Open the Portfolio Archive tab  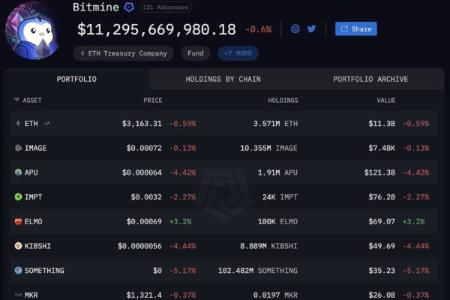click(x=370, y=79)
